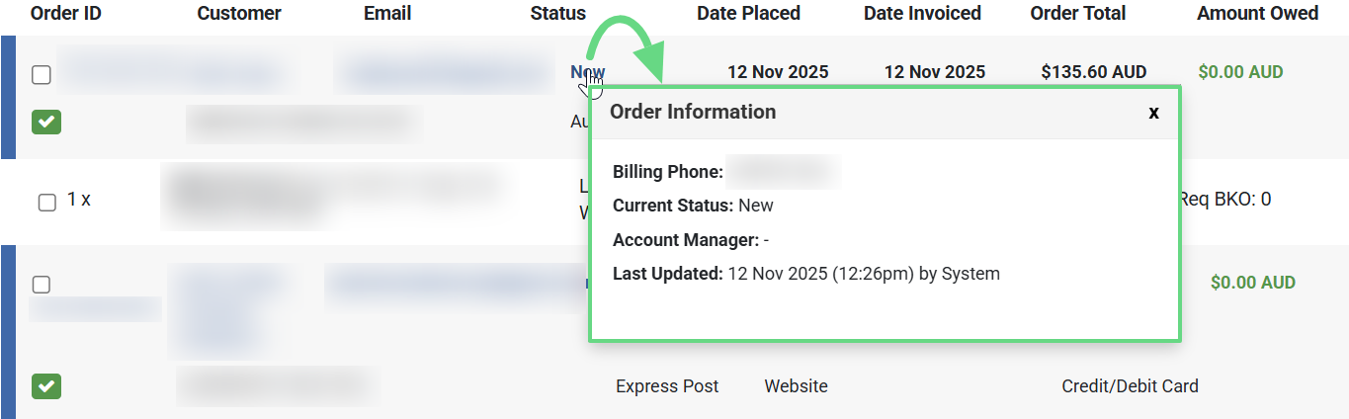The height and width of the screenshot is (419, 1349).
Task: Select the Date Invoiced column header
Action: click(922, 14)
